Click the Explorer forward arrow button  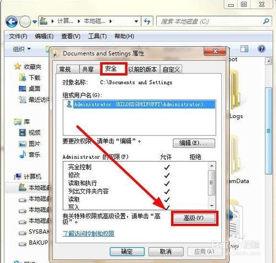[x=25, y=22]
